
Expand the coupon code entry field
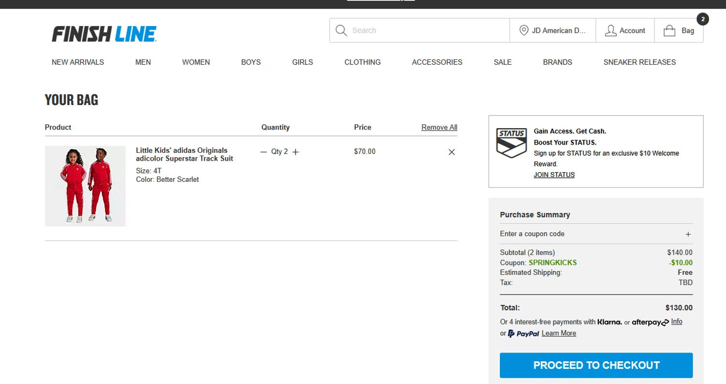[688, 234]
